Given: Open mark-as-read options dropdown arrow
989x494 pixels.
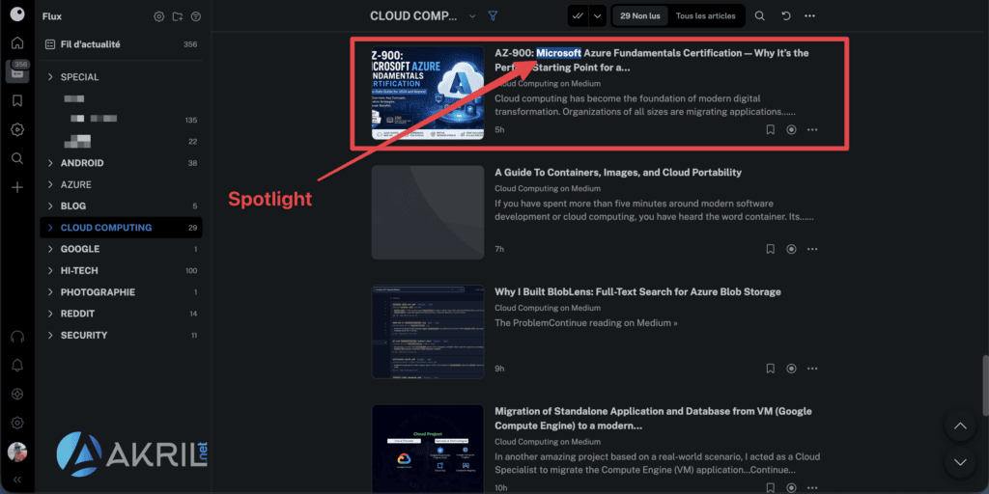Looking at the screenshot, I should [x=597, y=15].
